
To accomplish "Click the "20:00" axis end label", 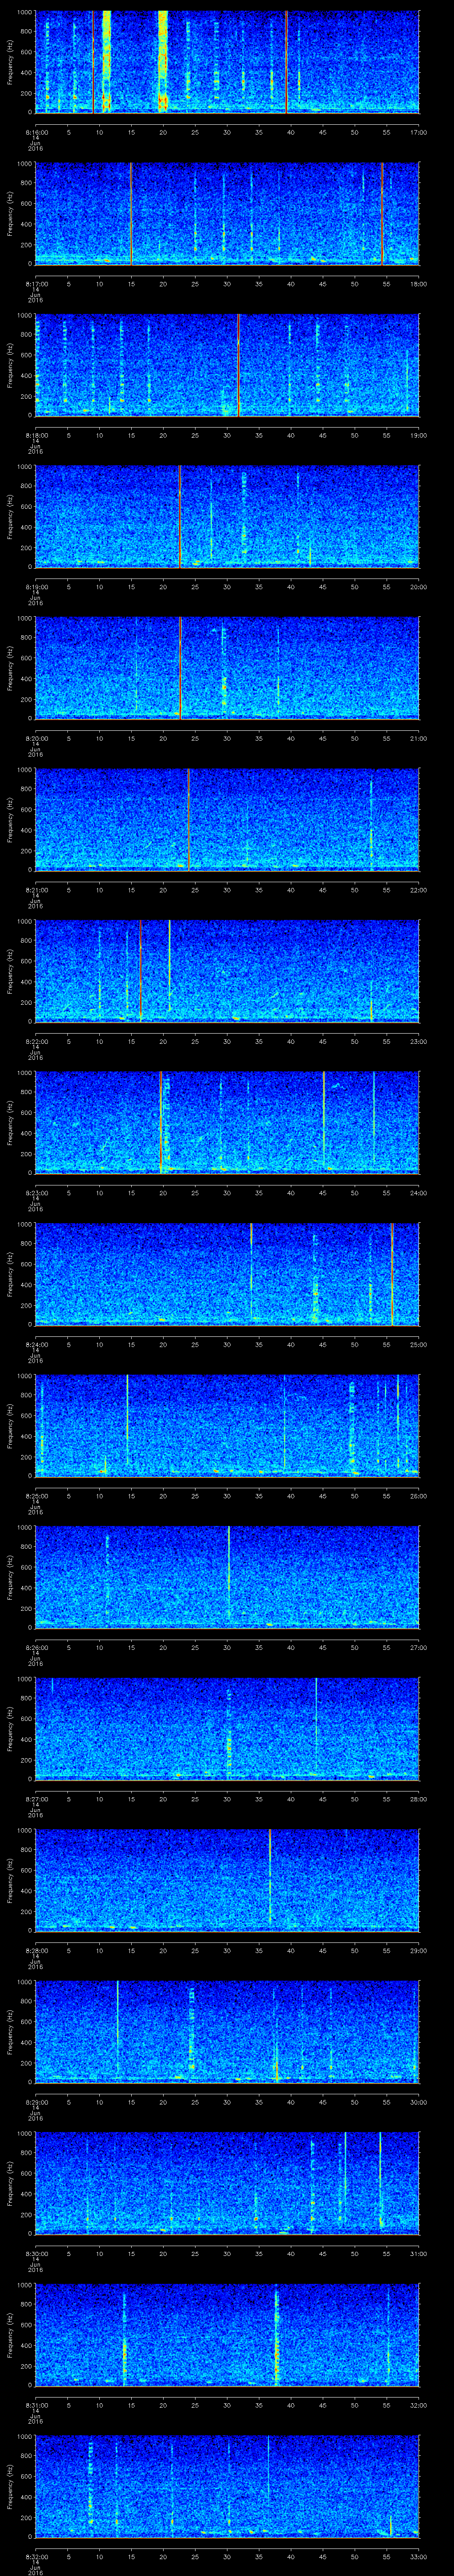I will [x=418, y=586].
